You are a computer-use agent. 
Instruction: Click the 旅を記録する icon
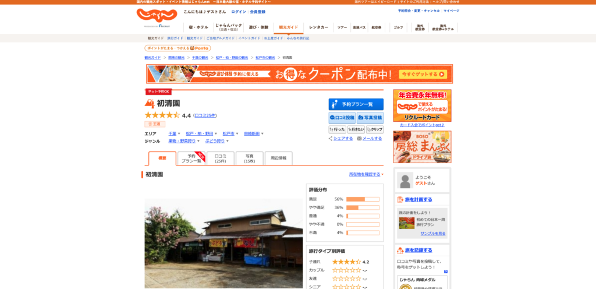pos(400,250)
